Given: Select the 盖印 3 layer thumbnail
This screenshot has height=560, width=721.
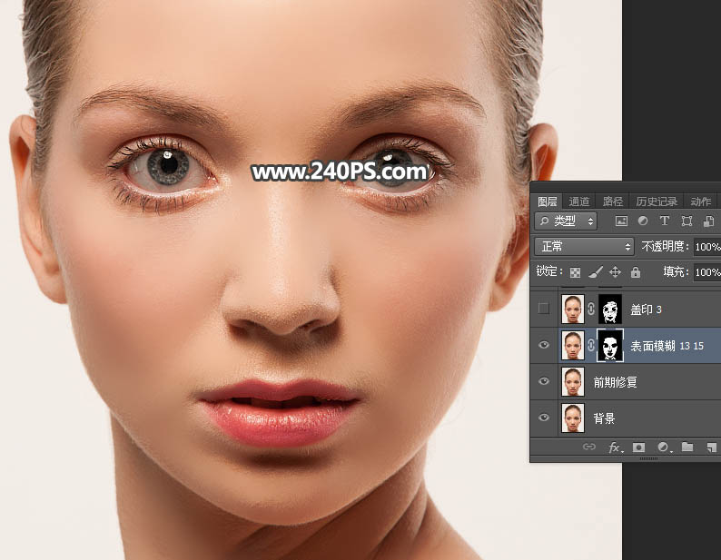Looking at the screenshot, I should click(573, 309).
